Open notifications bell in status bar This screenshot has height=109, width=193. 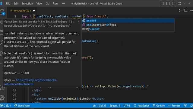point(191,106)
